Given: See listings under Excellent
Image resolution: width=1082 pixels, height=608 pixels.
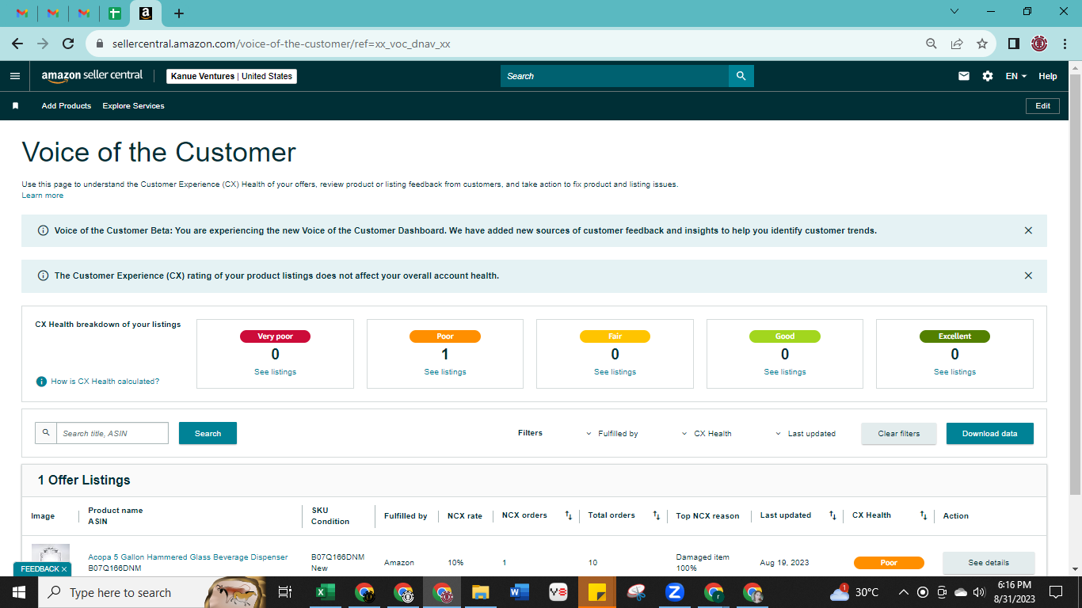Looking at the screenshot, I should point(954,372).
